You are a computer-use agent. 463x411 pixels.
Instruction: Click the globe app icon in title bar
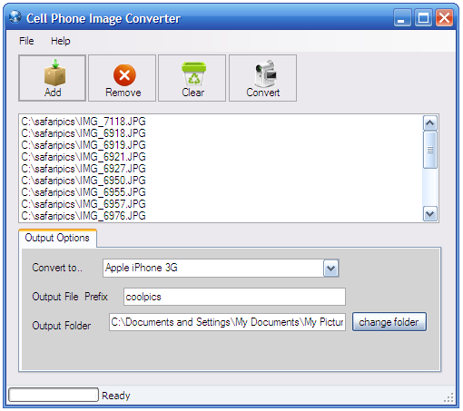tap(15, 17)
